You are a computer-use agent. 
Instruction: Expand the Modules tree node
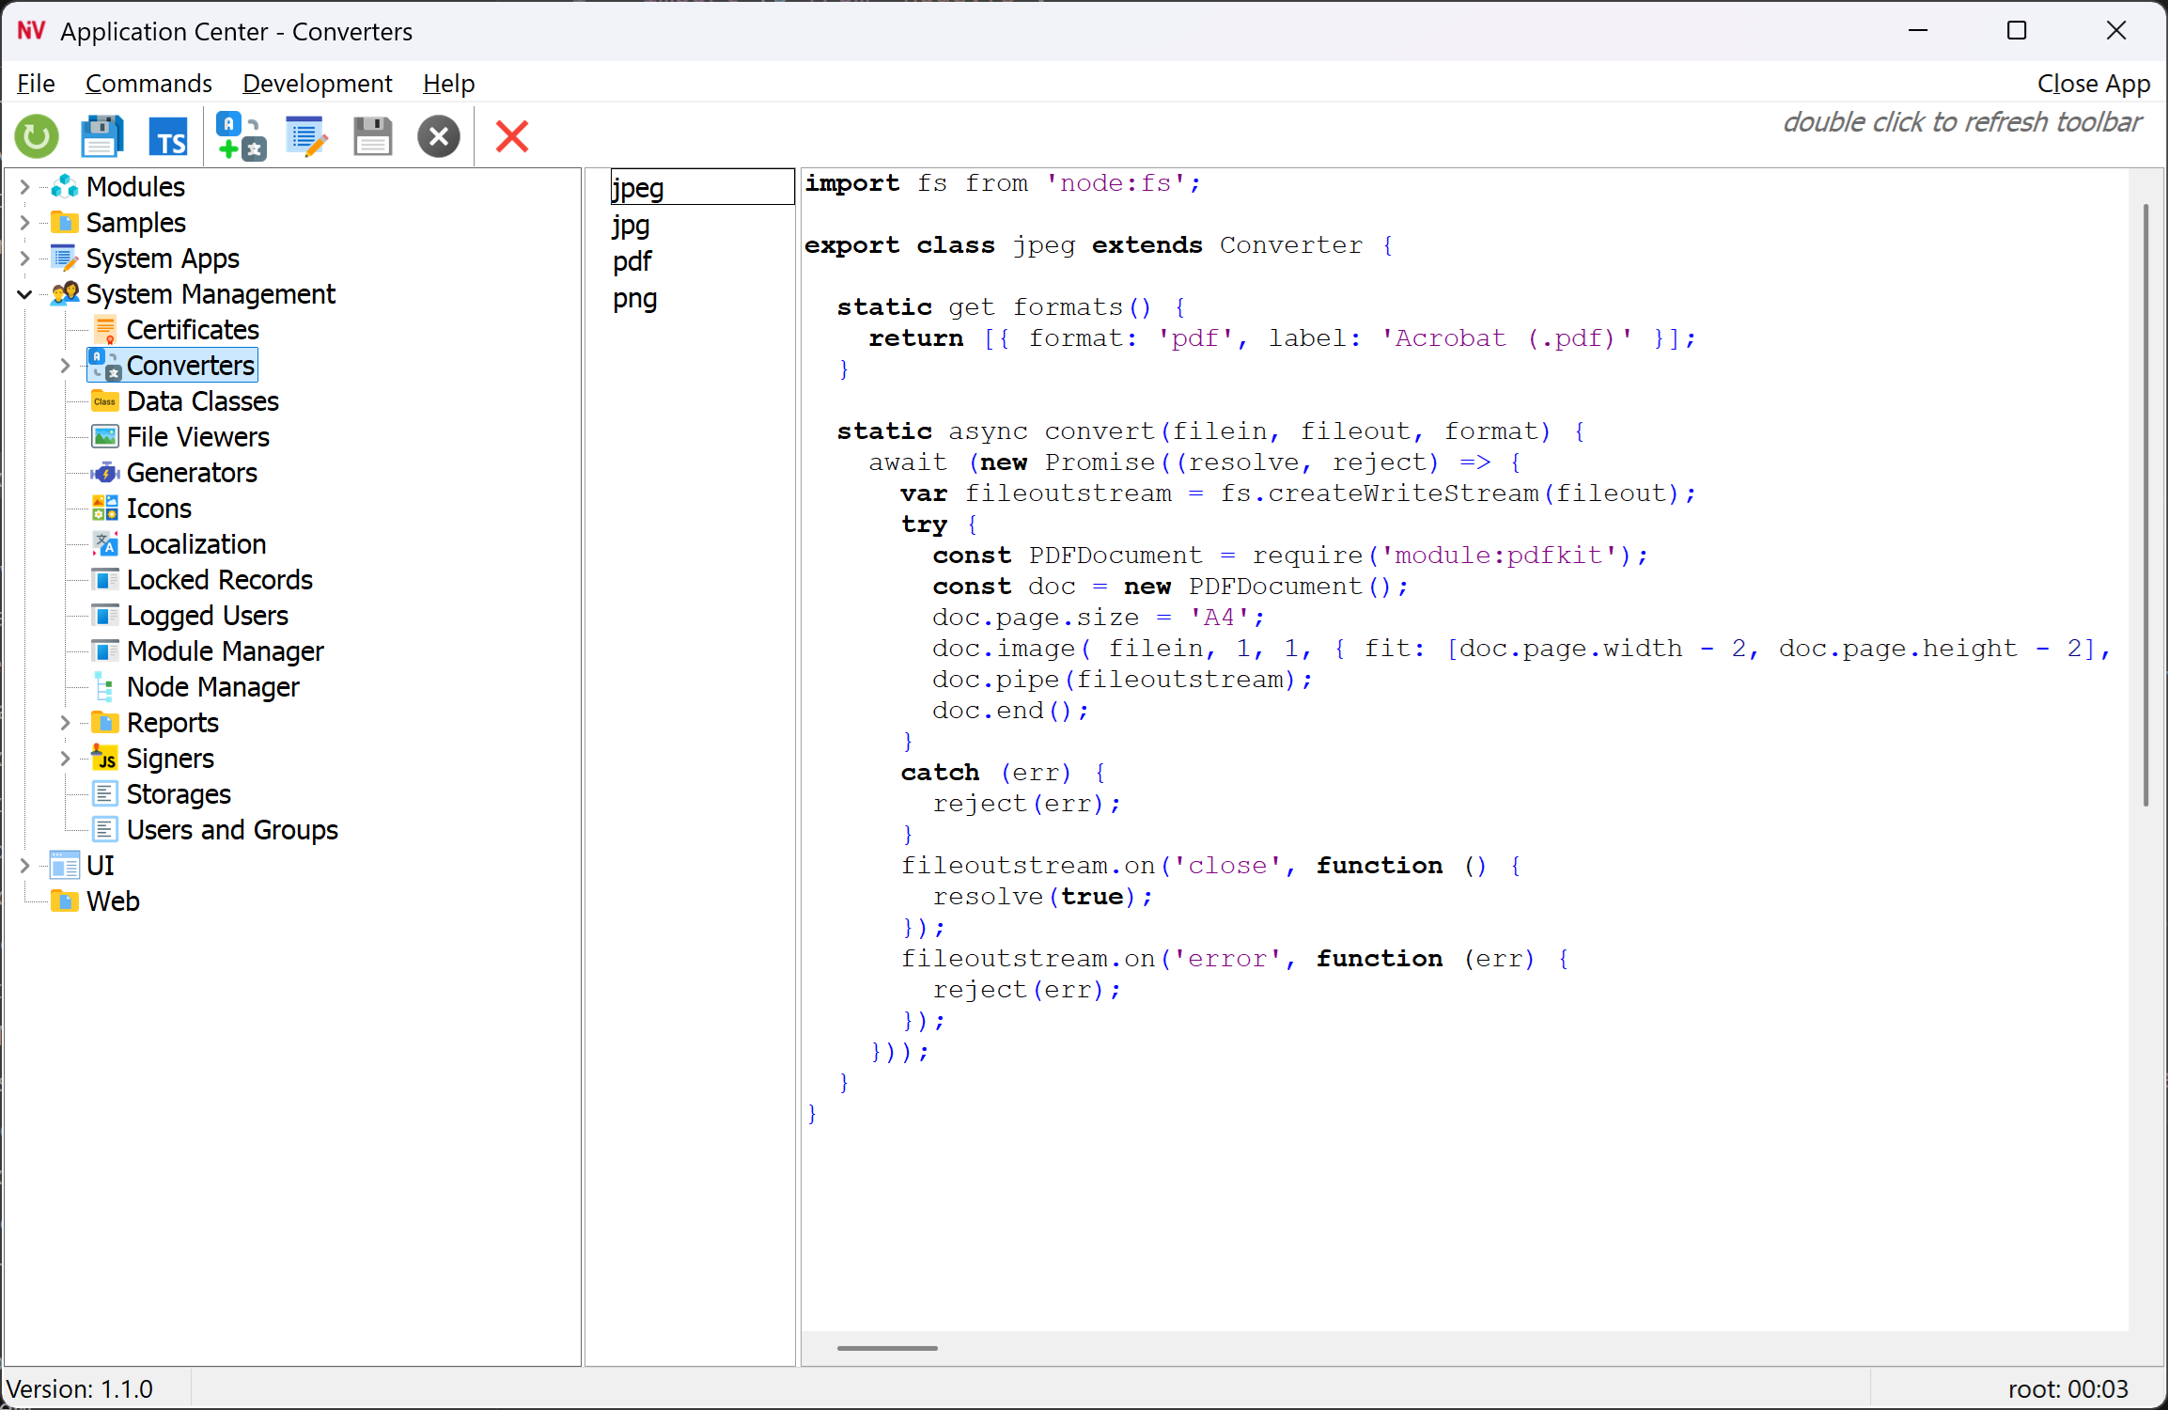tap(25, 187)
